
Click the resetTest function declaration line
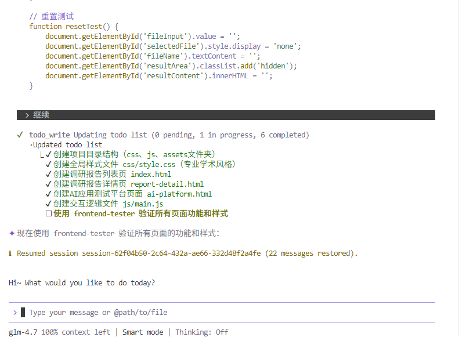[x=74, y=26]
